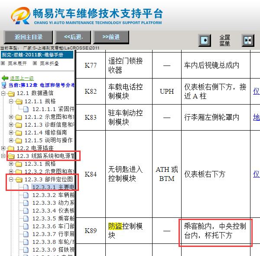260x256 pixels.
Task: Click the 12.3 线路系统 folder icon
Action: [11, 156]
